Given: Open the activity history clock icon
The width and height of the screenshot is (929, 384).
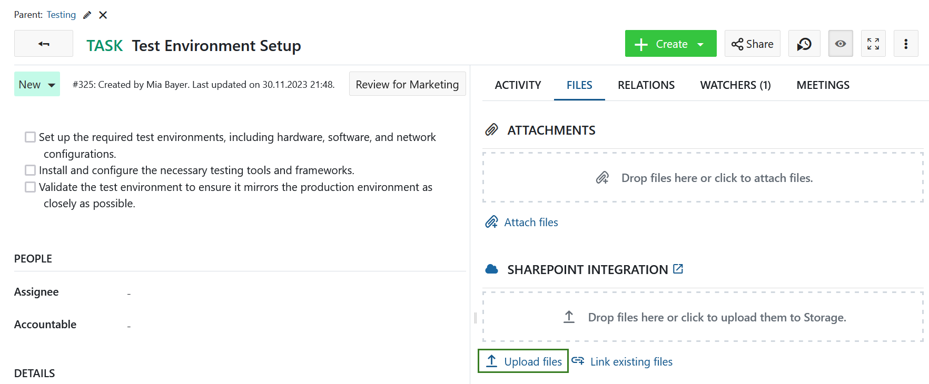Looking at the screenshot, I should pyautogui.click(x=804, y=44).
